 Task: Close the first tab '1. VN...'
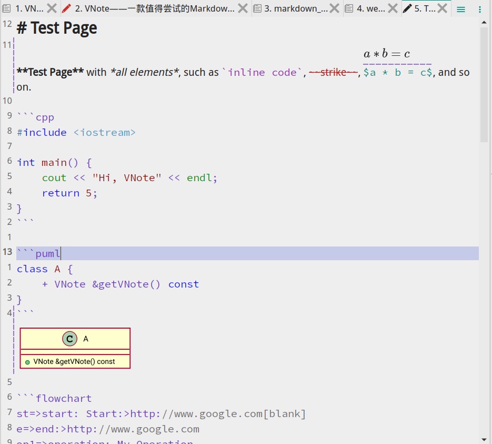(x=52, y=8)
